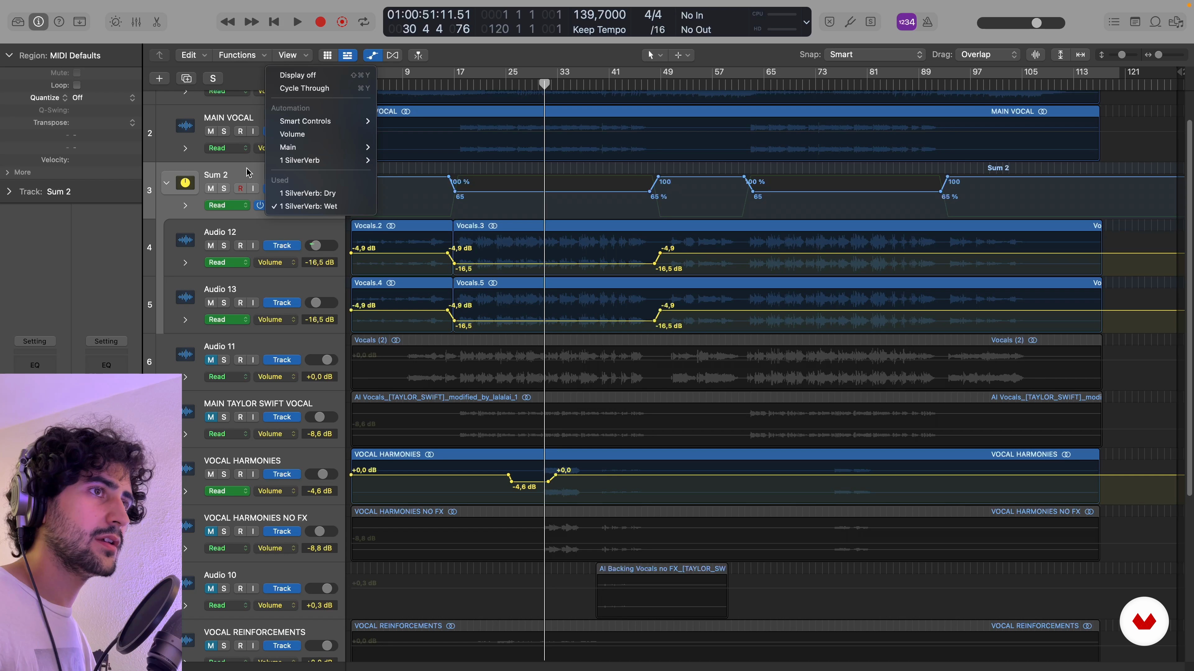Screen dimensions: 1194x671
Task: Collapse the Sum 2 track stack
Action: click(166, 182)
